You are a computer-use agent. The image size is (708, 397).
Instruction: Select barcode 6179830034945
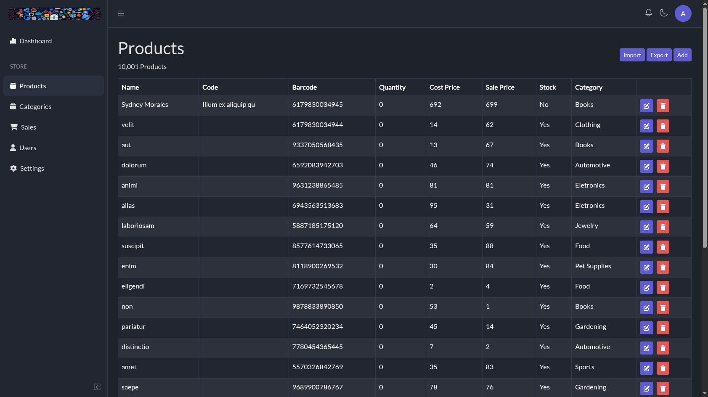pyautogui.click(x=318, y=104)
